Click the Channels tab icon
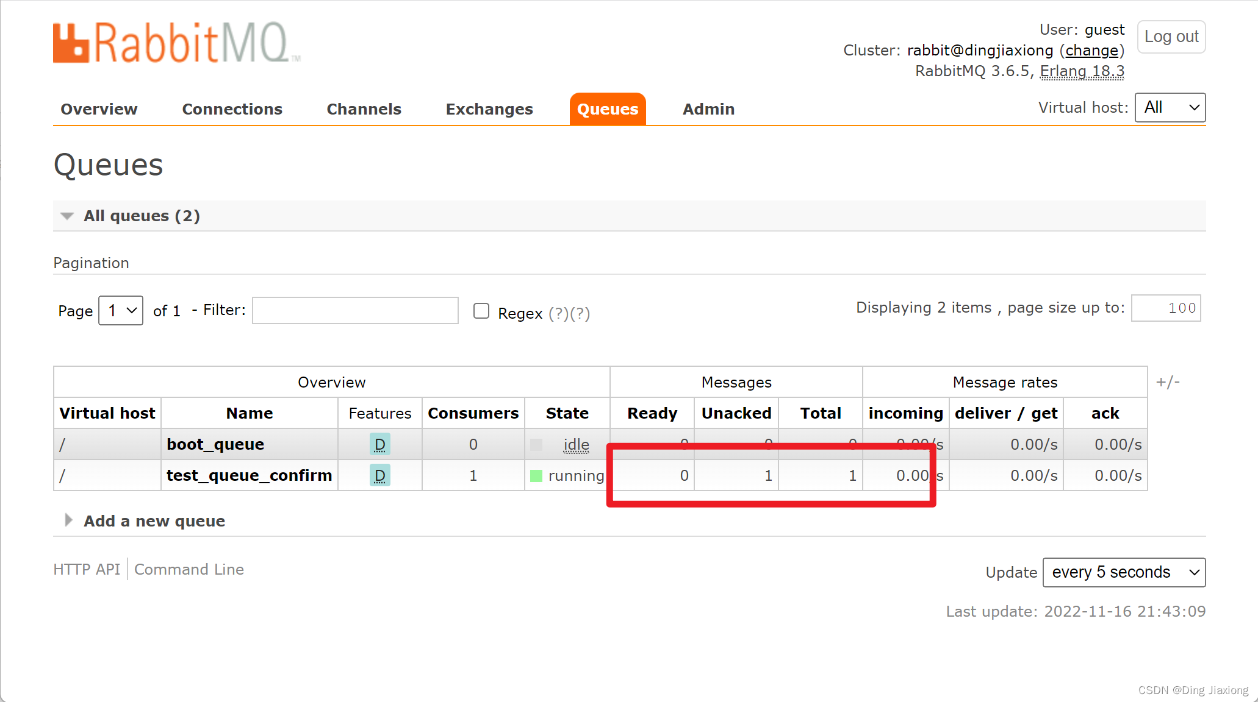This screenshot has width=1258, height=702. click(364, 108)
